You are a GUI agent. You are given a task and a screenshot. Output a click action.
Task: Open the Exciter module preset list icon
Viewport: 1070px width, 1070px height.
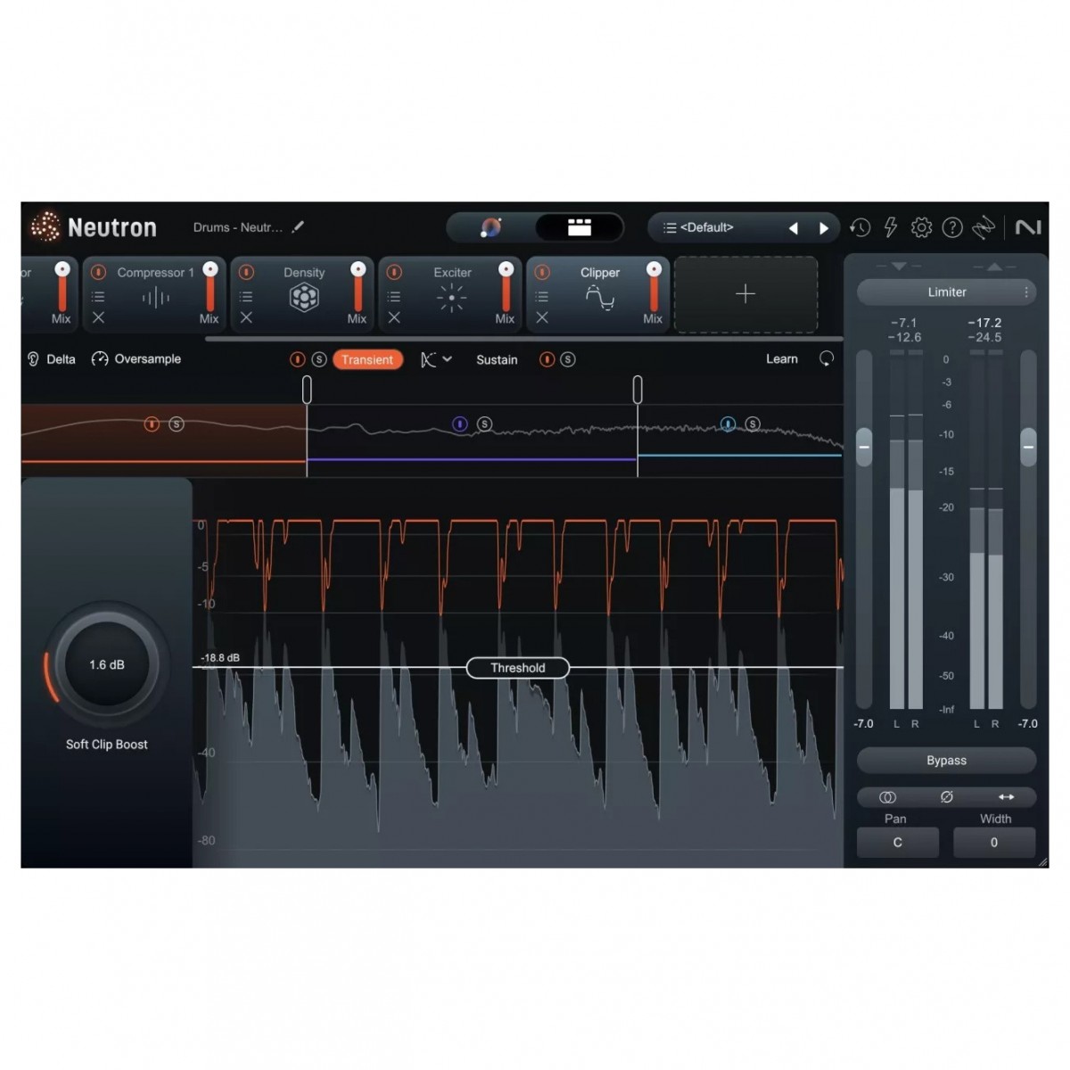tap(394, 297)
